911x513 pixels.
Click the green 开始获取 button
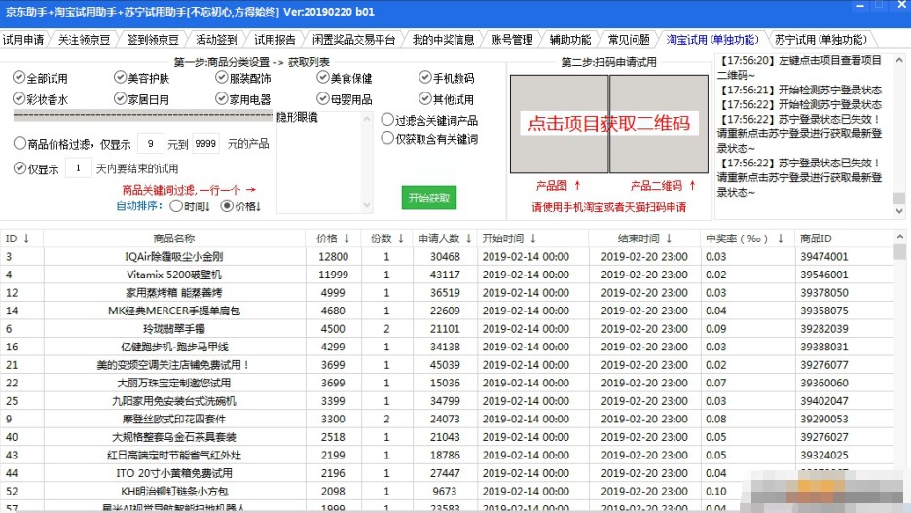click(429, 199)
